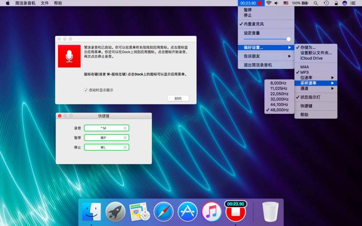Viewport: 362px width, 226px height.
Task: Open the 简洁录音机 app menu
Action: tap(25, 3)
